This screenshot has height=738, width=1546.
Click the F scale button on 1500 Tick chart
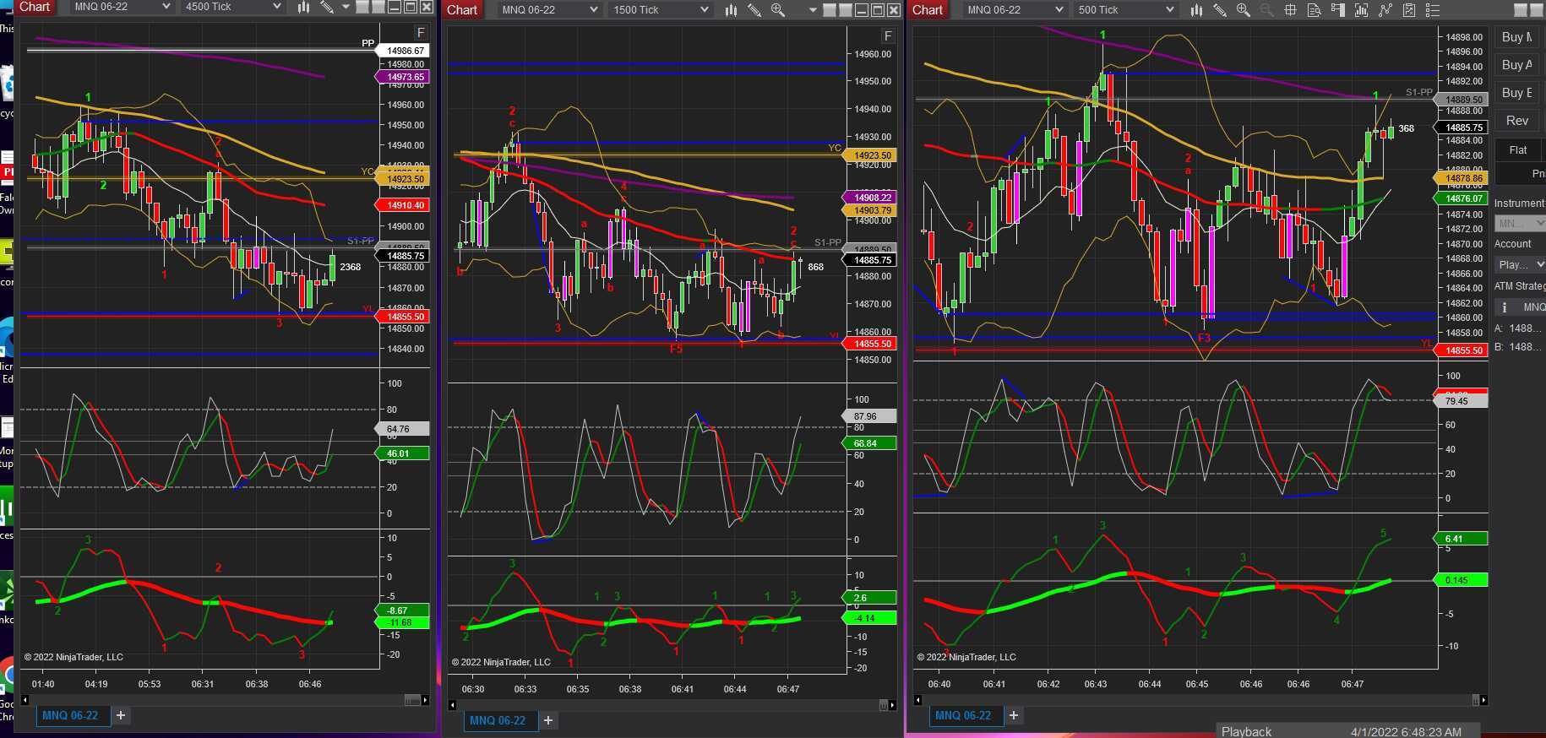(x=887, y=35)
